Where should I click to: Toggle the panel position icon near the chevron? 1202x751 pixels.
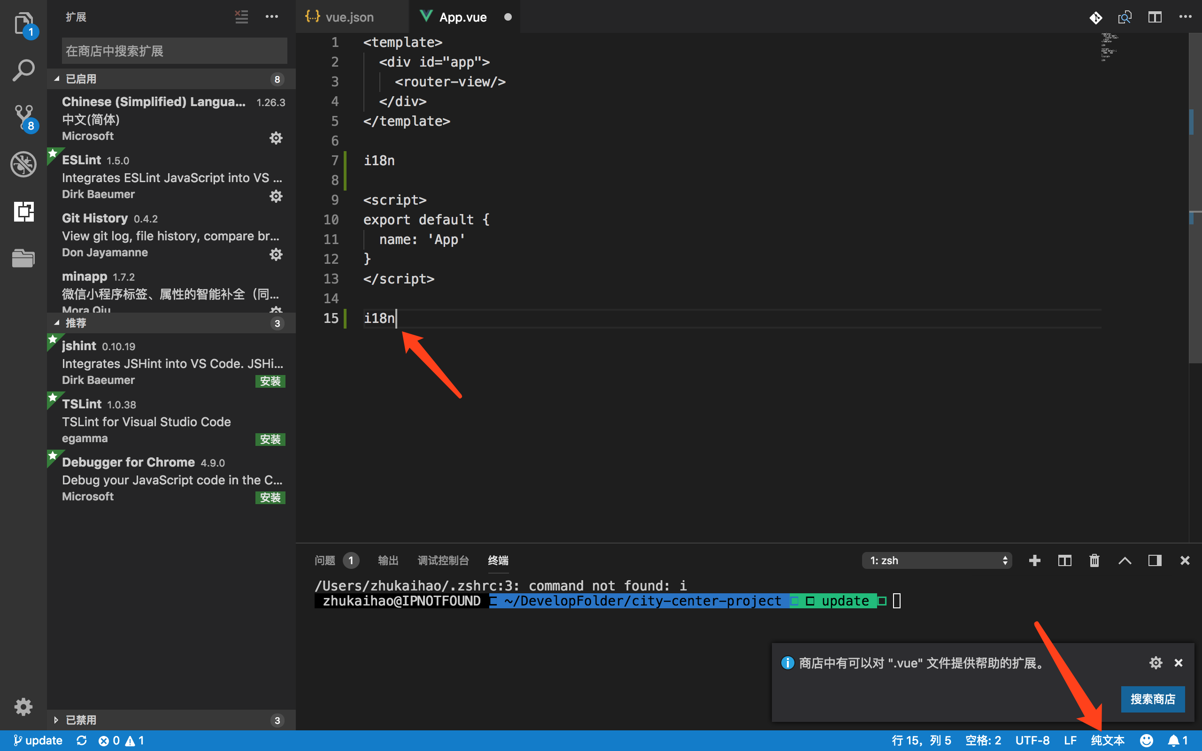pyautogui.click(x=1154, y=560)
